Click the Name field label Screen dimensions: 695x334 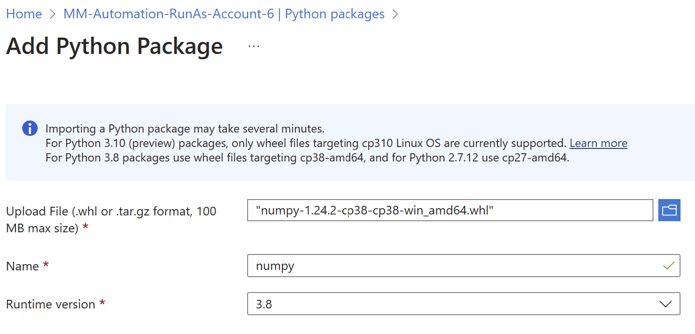(x=22, y=266)
